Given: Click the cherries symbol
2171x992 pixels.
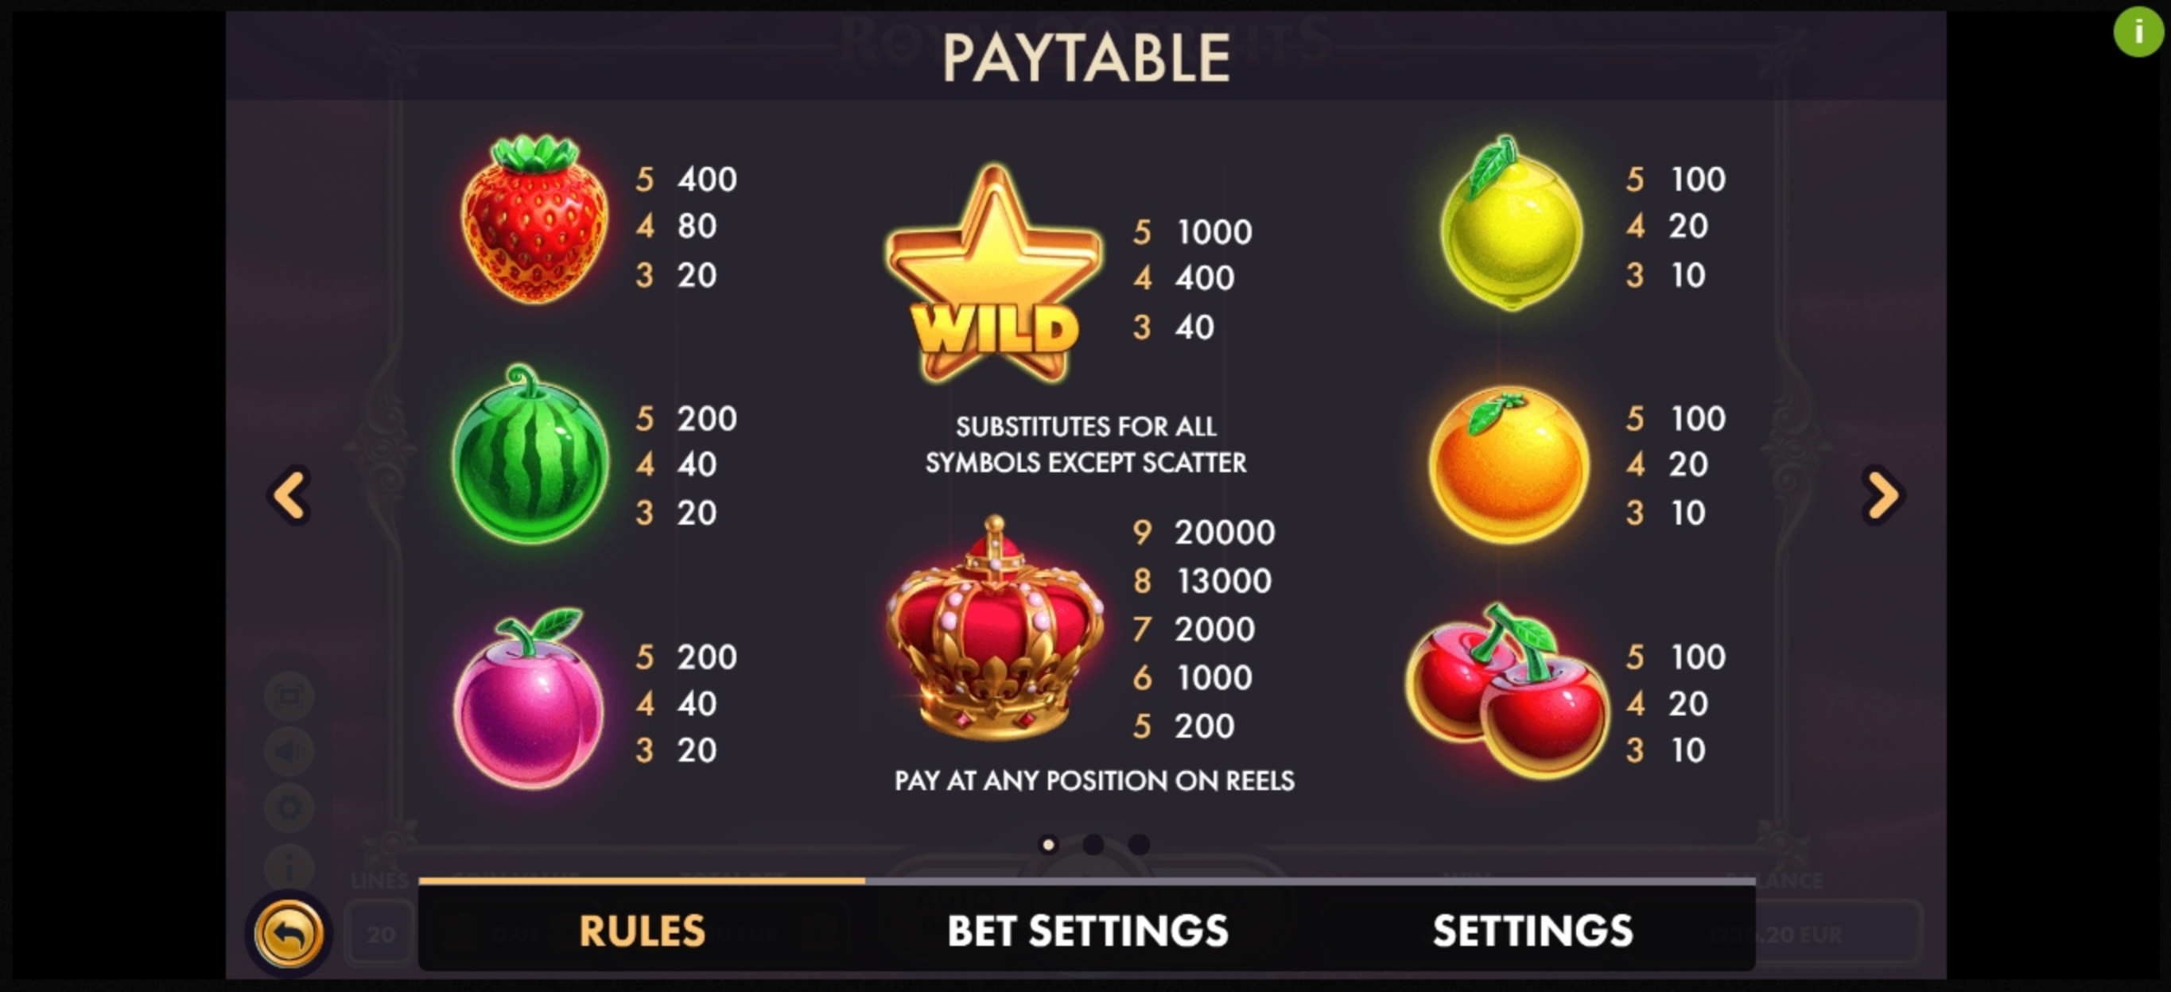Looking at the screenshot, I should pyautogui.click(x=1507, y=691).
